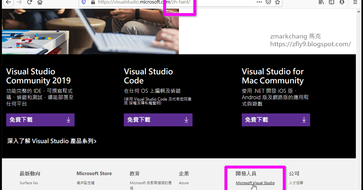The image size is (363, 190).
Task: Open the Firefox hamburger menu
Action: 355,2
